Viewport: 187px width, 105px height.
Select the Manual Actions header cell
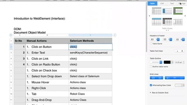click(x=47, y=41)
